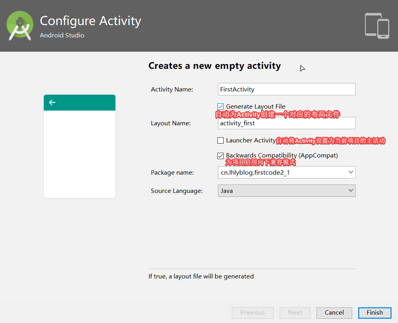
Task: Click the Configure Activity title text
Action: point(90,21)
